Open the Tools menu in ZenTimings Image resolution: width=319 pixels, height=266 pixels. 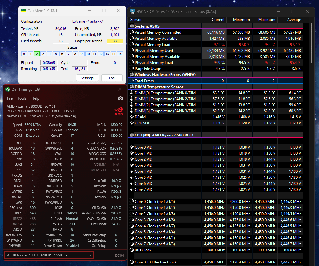coord(22,98)
